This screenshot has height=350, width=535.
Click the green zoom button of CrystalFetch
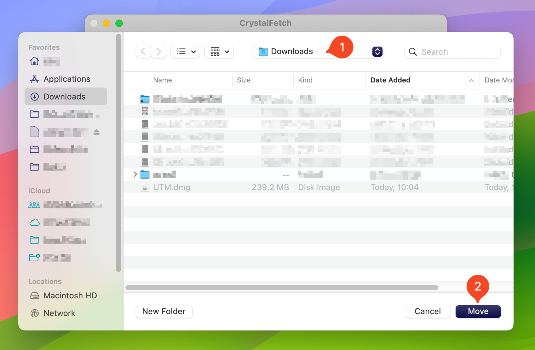click(x=119, y=23)
